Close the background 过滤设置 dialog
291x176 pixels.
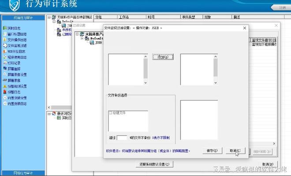tap(276, 25)
